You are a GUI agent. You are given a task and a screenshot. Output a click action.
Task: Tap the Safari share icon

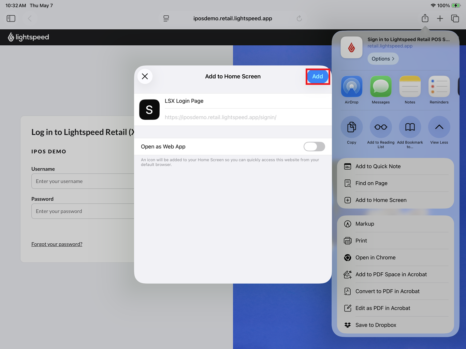[425, 18]
